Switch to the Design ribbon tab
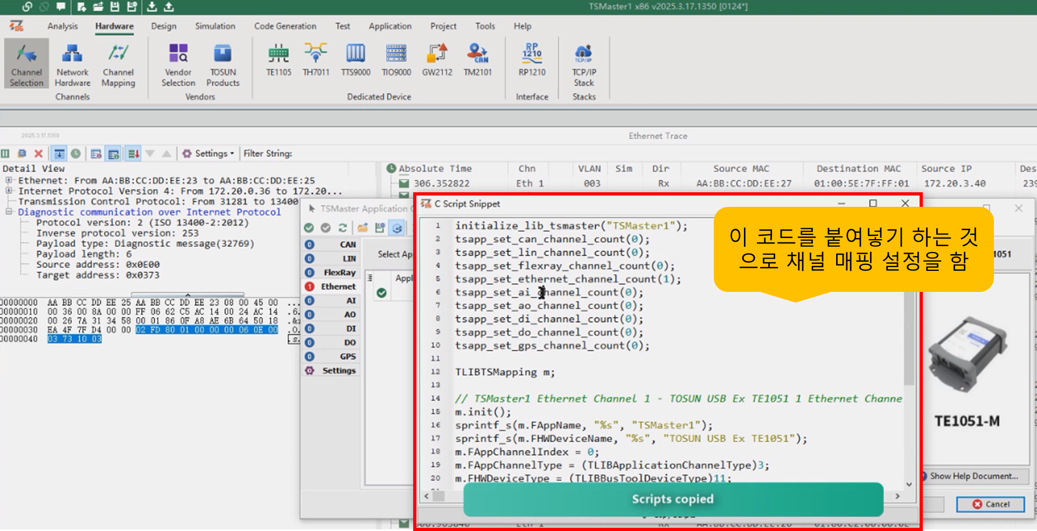 tap(164, 26)
